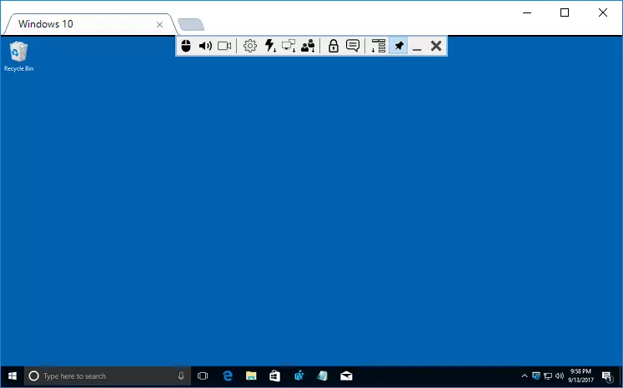Click the Recycle Bin desktop icon
This screenshot has width=623, height=388.
coord(18,56)
